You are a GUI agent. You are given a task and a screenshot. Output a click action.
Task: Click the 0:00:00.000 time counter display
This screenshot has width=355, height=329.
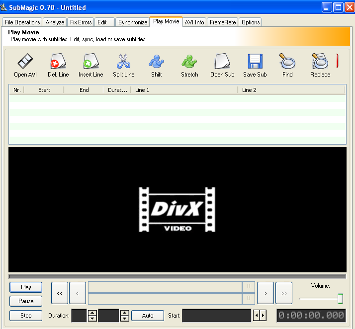311,315
